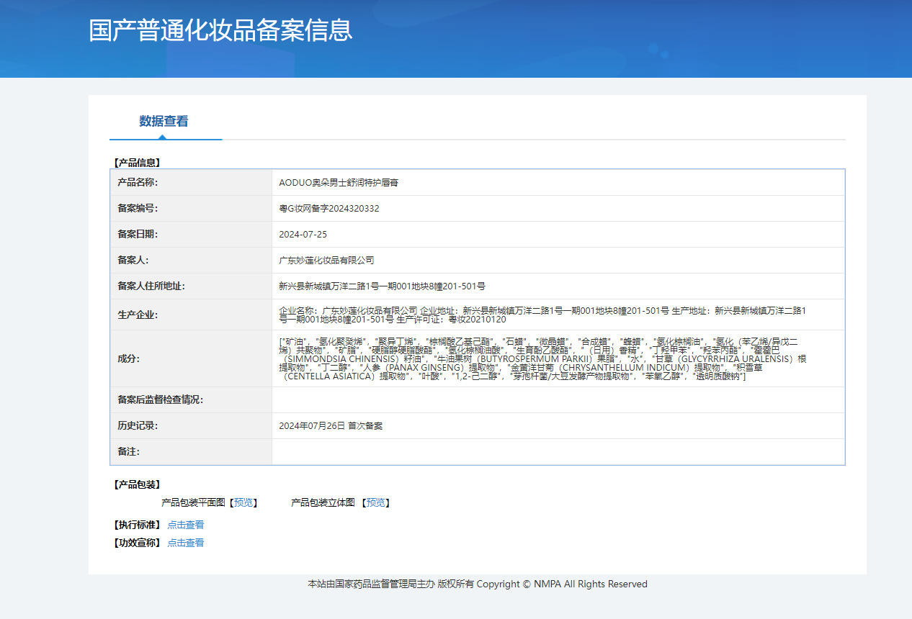The image size is (912, 619).
Task: Click the 备案人 value 广东妙莲化妆品有限公司
Action: [x=326, y=261]
